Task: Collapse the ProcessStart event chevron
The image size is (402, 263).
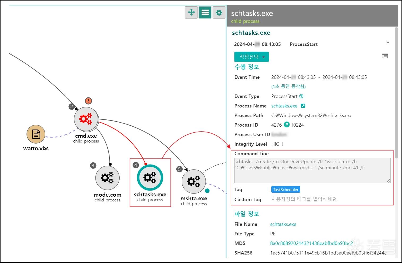Action: [x=388, y=42]
